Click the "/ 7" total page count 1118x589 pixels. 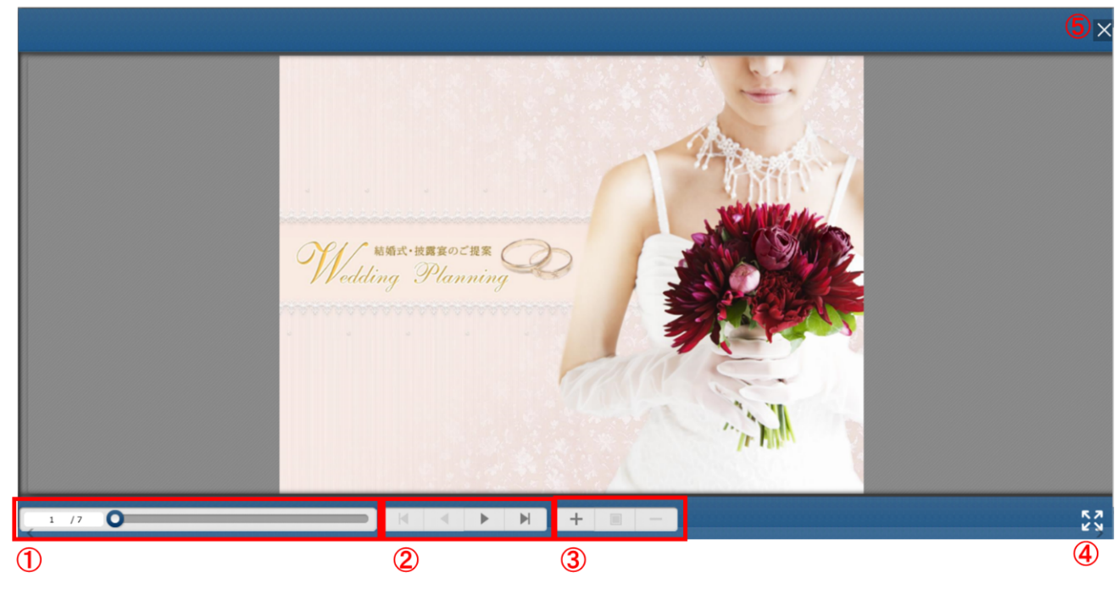[x=77, y=520]
